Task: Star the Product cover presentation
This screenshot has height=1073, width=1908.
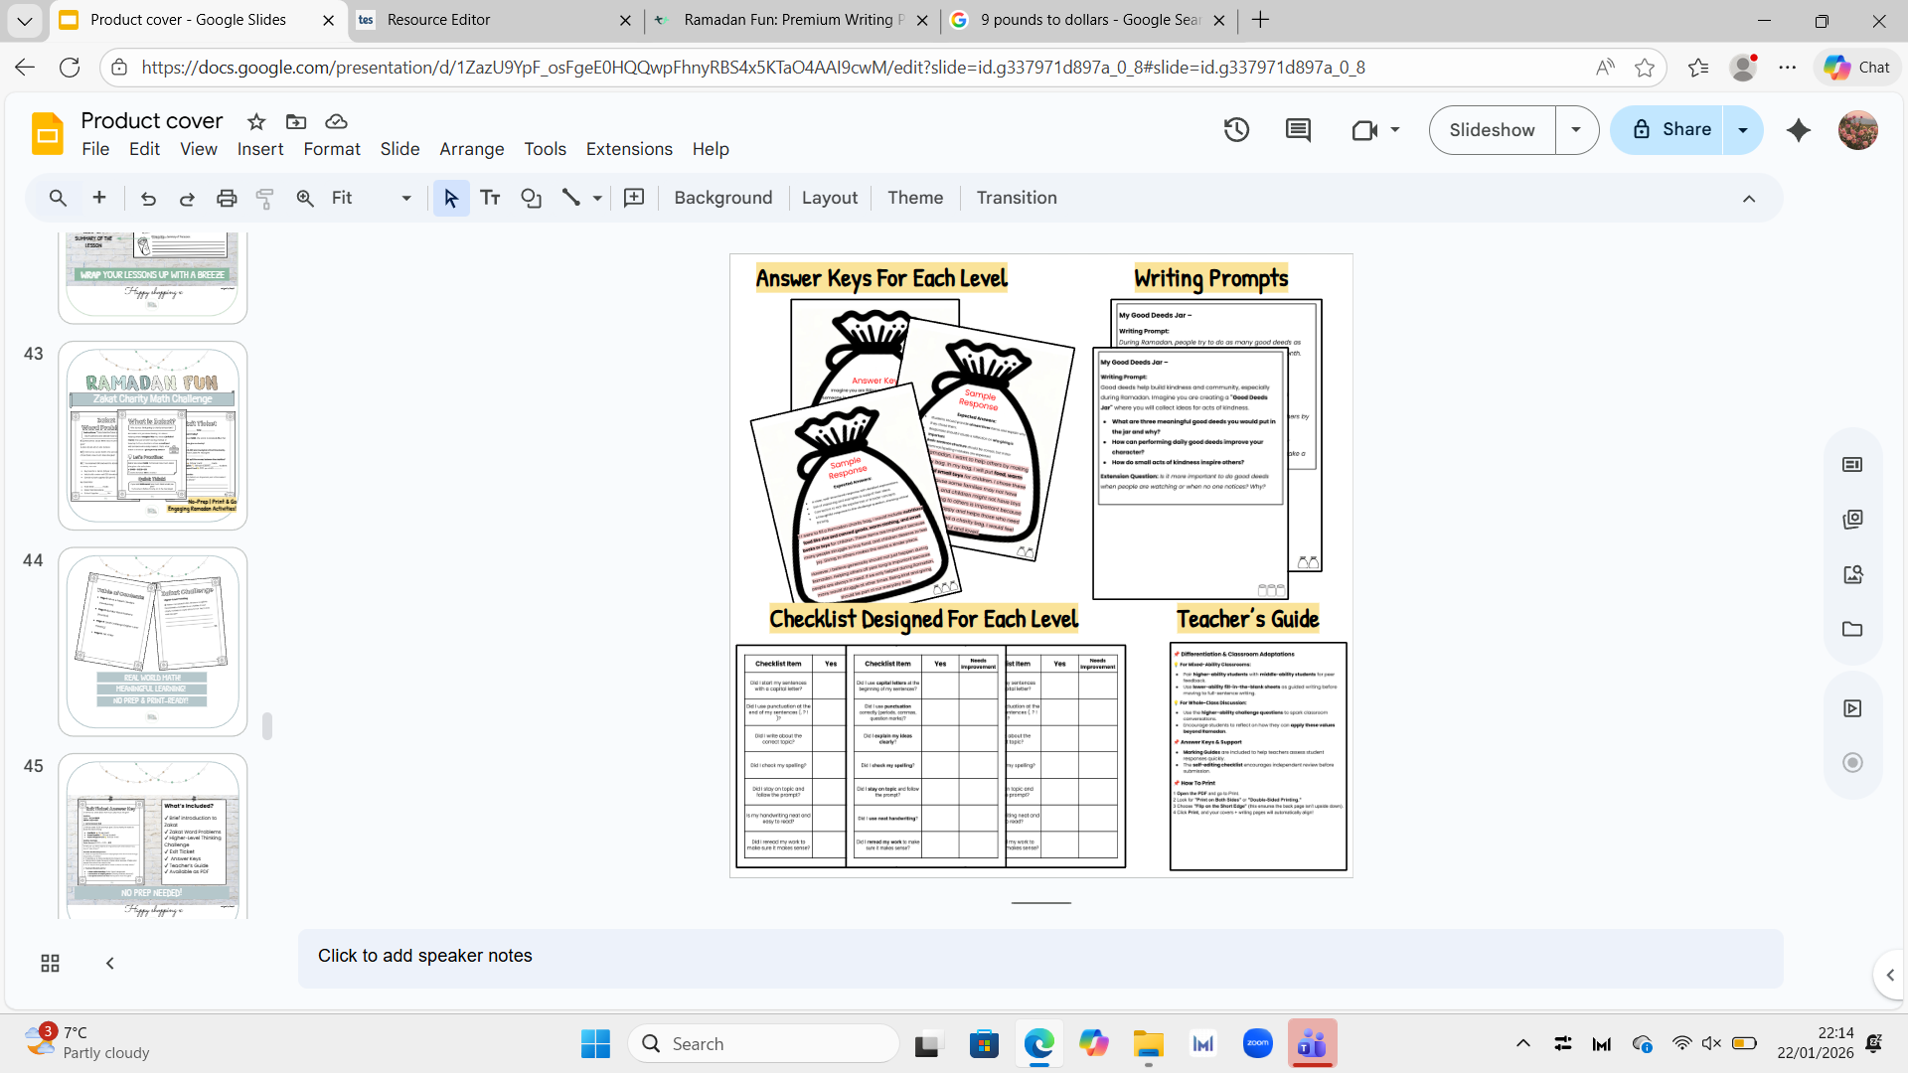Action: tap(256, 121)
